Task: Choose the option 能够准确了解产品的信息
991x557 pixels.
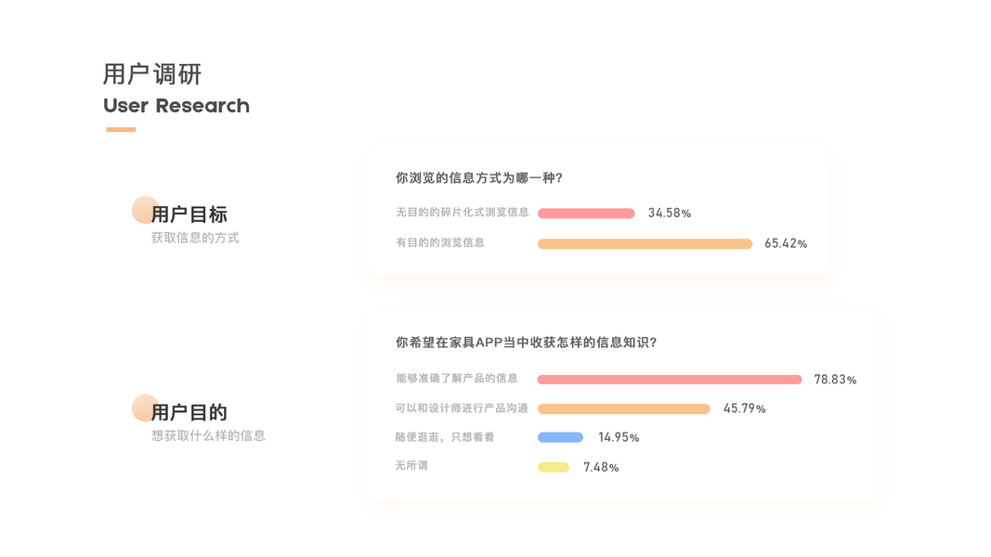Action: pyautogui.click(x=457, y=379)
